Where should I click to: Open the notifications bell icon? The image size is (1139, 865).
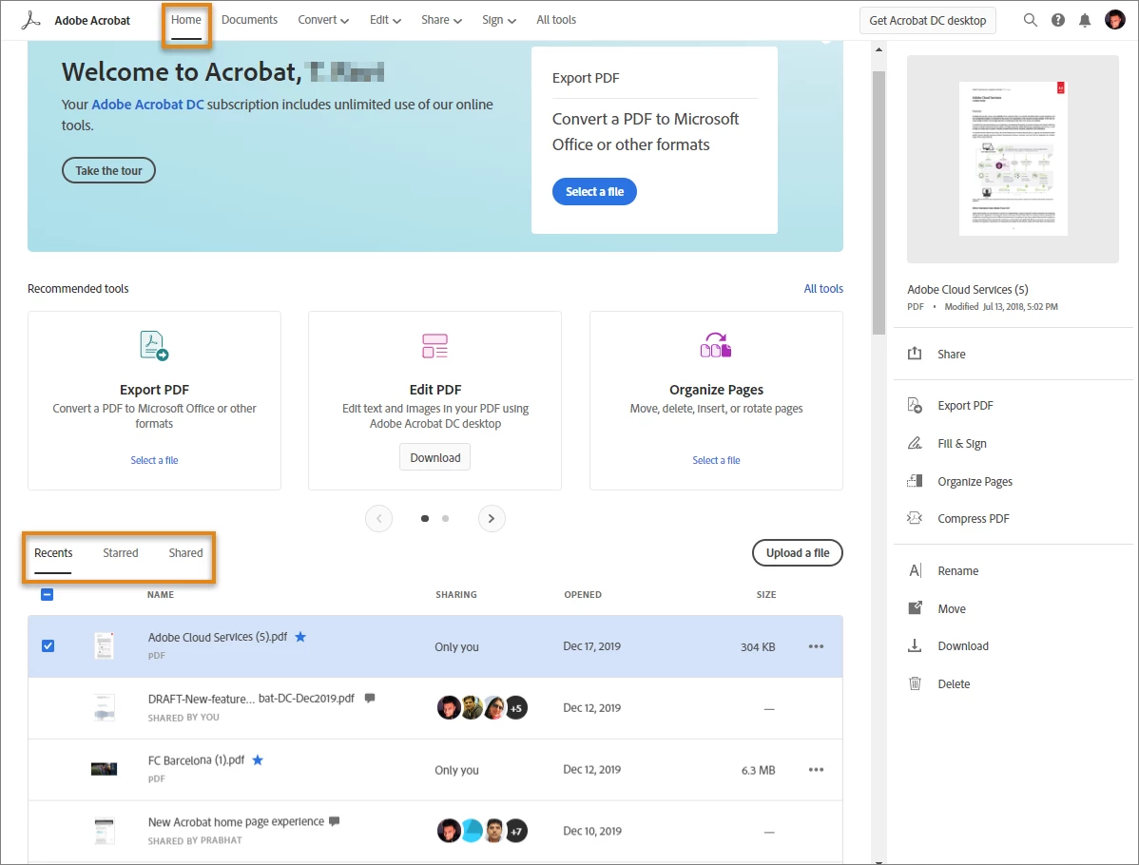click(x=1085, y=20)
